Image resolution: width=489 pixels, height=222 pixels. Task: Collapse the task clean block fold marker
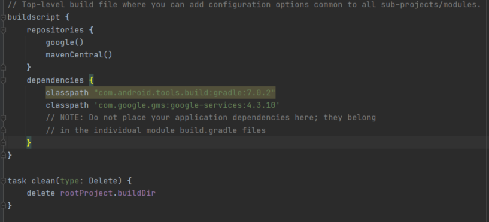coord(3,181)
